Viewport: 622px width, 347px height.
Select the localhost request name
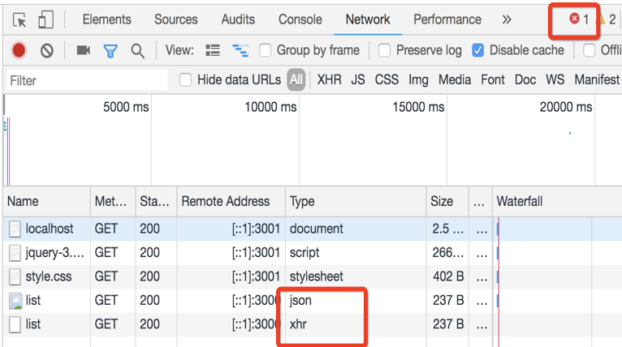click(50, 229)
